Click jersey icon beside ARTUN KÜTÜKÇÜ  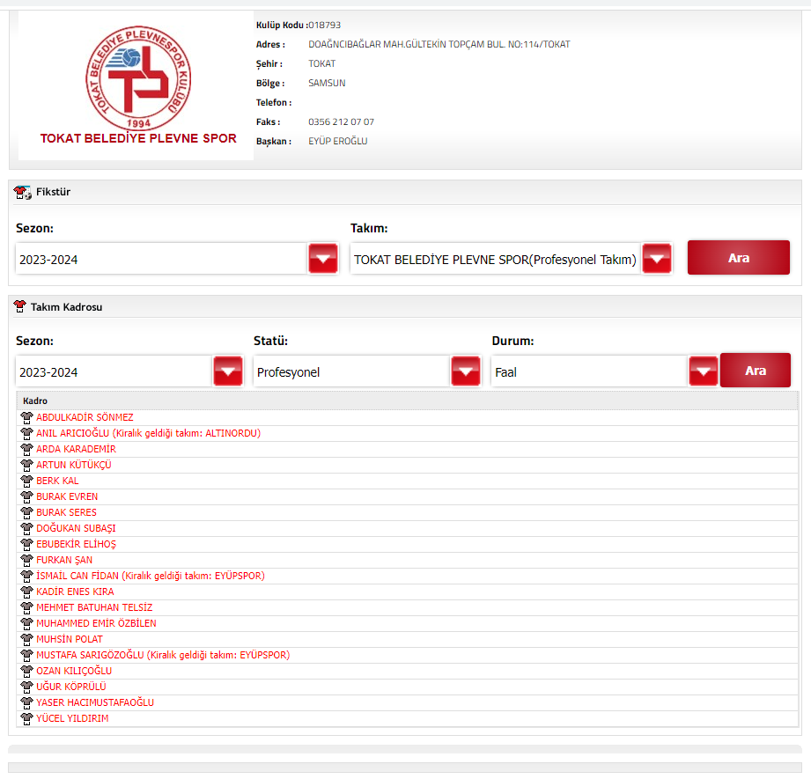27,465
